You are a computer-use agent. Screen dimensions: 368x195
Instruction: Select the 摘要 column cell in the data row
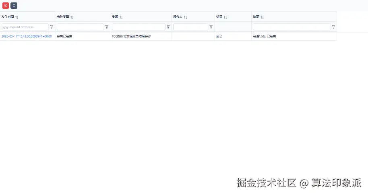click(x=294, y=36)
